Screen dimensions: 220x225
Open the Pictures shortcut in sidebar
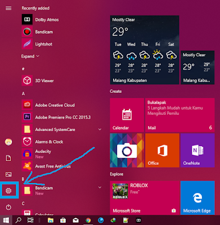click(x=8, y=174)
